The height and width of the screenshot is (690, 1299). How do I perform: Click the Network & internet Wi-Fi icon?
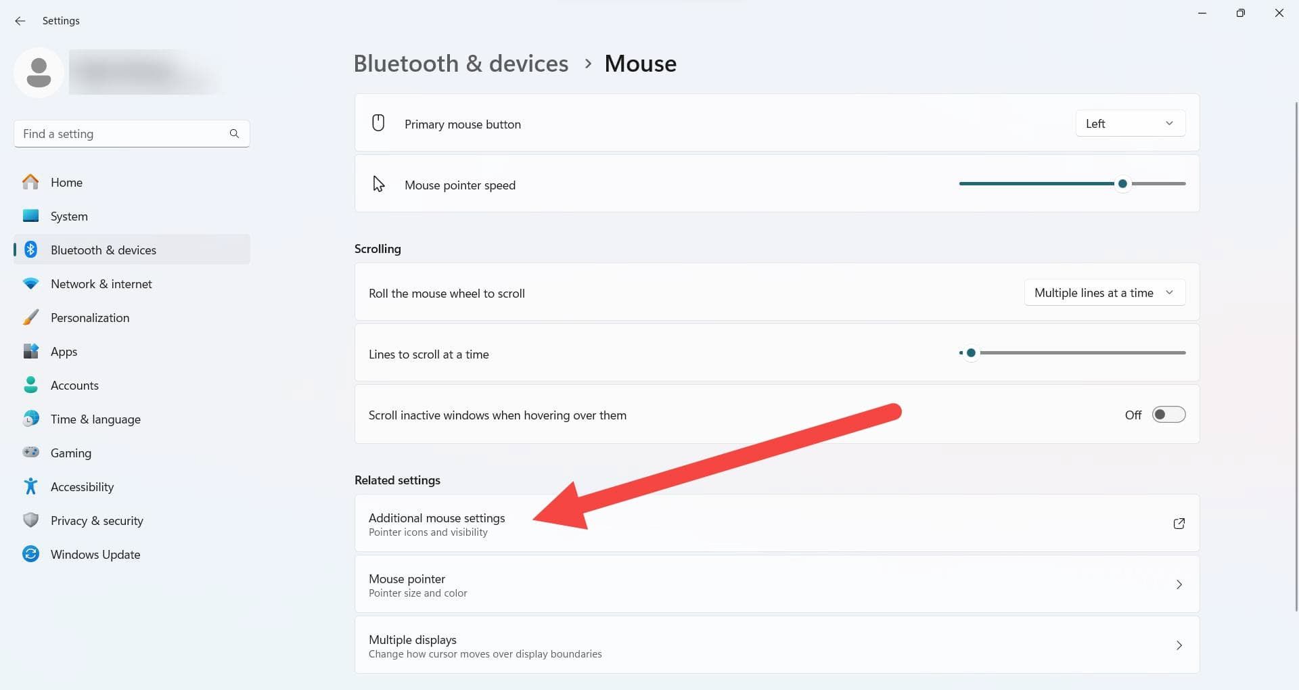(x=30, y=284)
